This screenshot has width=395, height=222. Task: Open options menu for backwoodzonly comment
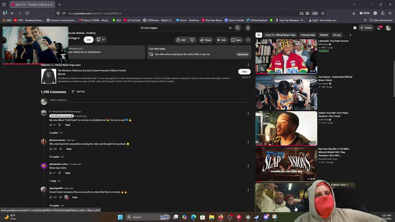(248, 142)
